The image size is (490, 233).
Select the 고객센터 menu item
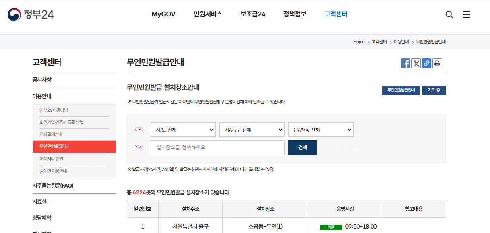[x=335, y=14]
